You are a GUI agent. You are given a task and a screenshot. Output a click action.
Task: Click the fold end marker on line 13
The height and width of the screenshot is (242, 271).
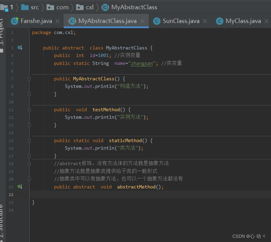(x=29, y=125)
